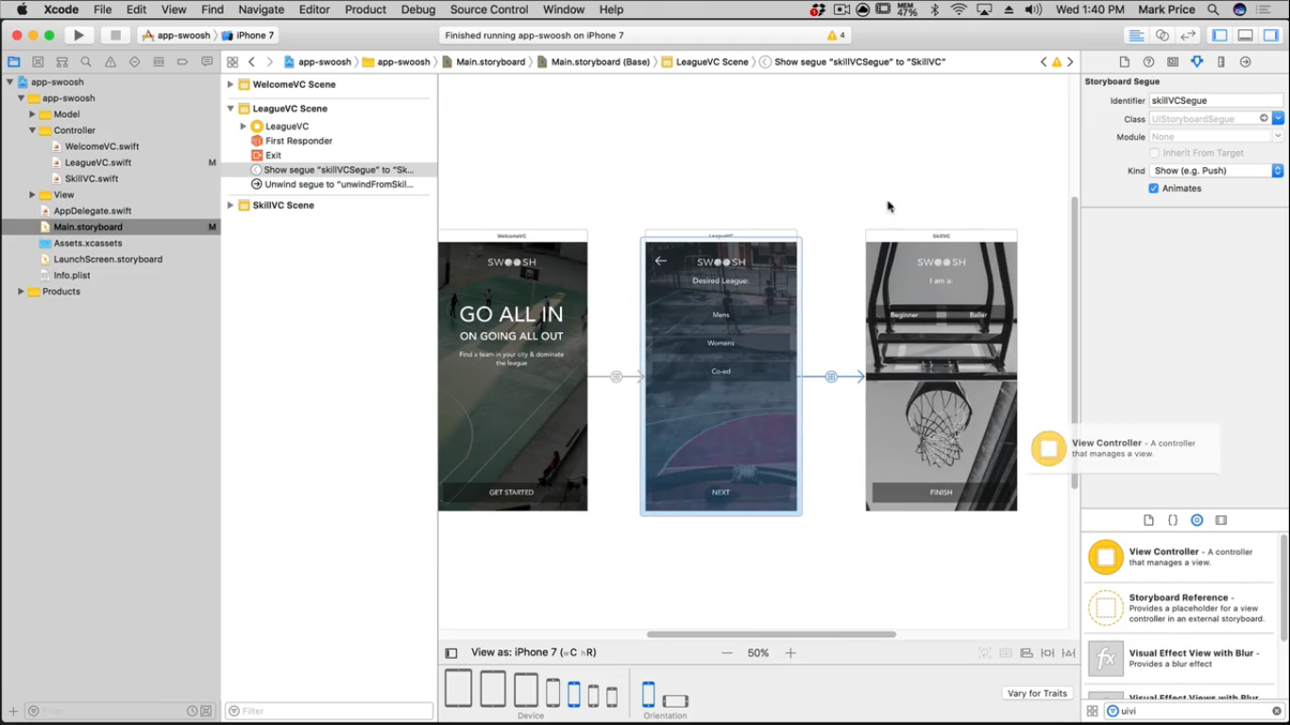Show the Assistant editor
This screenshot has height=725, width=1290.
pyautogui.click(x=1163, y=35)
